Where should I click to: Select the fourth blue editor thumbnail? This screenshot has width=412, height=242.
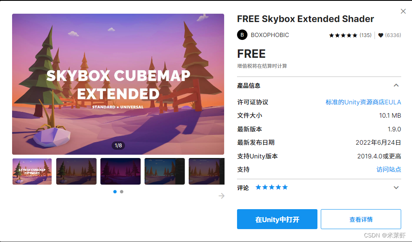[x=165, y=171]
